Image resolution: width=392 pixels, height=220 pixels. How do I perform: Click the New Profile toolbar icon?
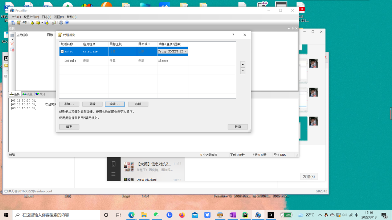32,23
